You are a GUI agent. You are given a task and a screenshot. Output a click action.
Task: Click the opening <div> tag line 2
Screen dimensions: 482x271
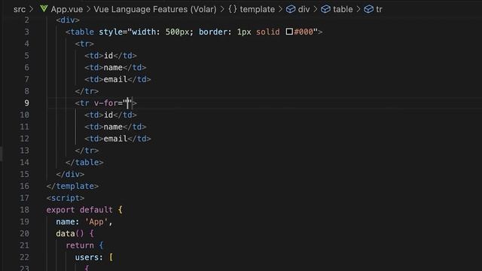click(68, 20)
